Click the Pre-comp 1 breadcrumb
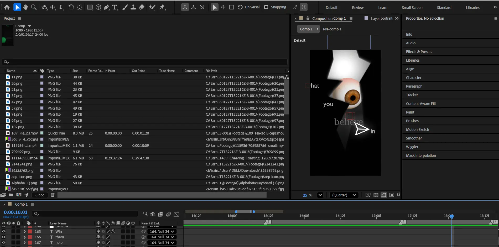Screen dimensions: 499x247 pyautogui.click(x=332, y=29)
